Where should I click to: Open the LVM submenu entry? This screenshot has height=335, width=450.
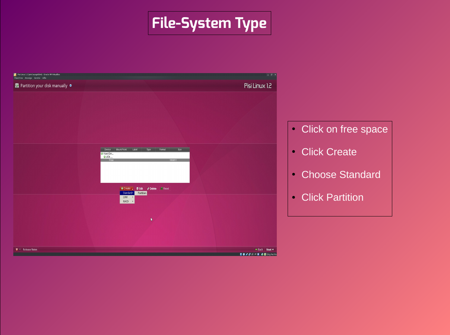pyautogui.click(x=127, y=197)
